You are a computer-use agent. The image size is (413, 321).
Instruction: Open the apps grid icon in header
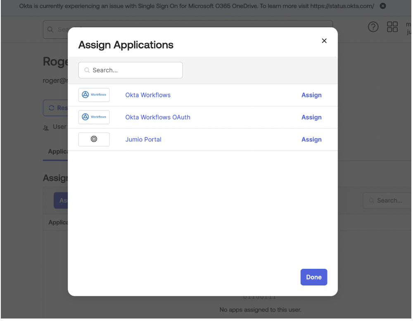point(392,27)
